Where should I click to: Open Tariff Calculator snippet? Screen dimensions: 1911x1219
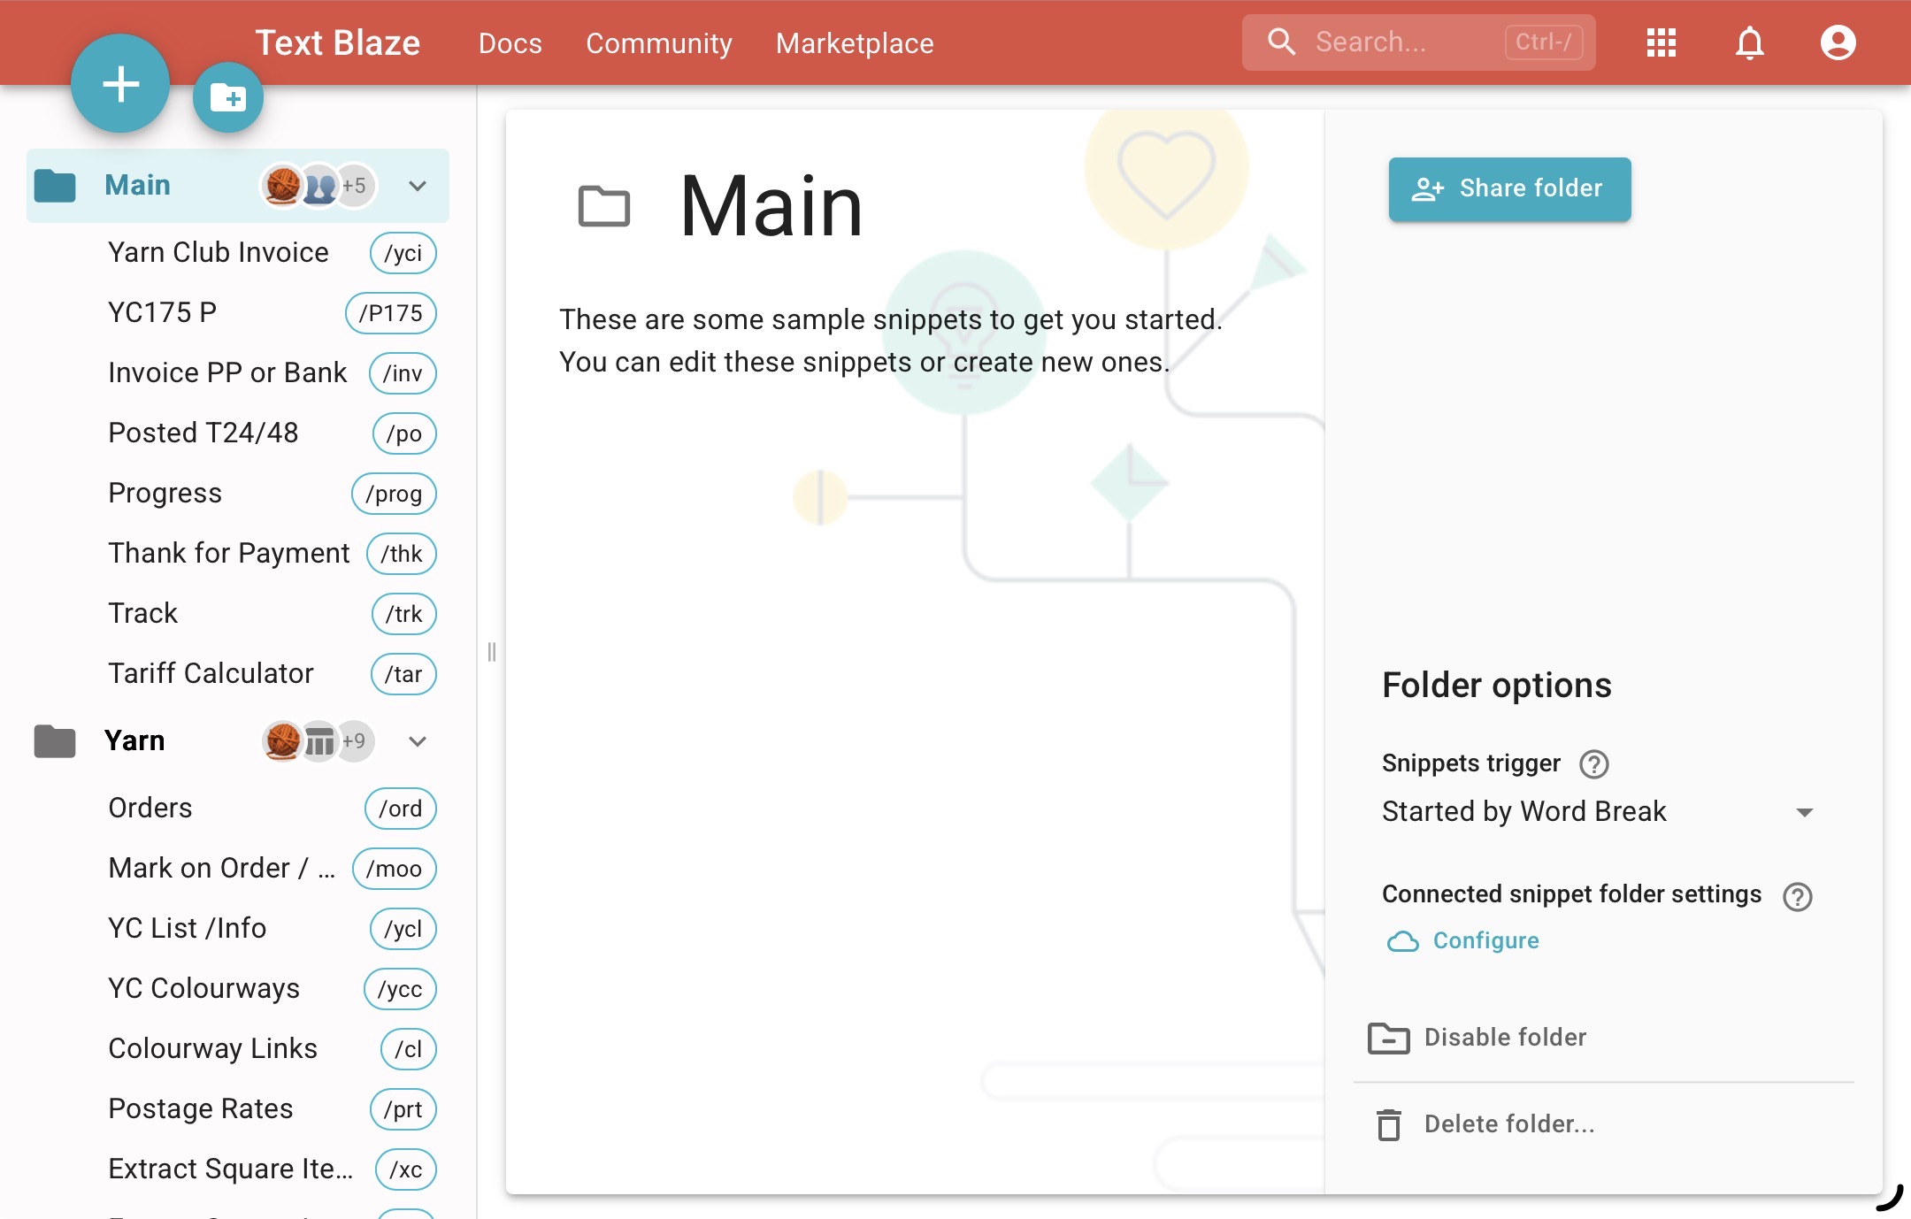(x=211, y=673)
